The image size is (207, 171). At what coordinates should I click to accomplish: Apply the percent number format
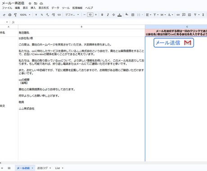point(42,15)
